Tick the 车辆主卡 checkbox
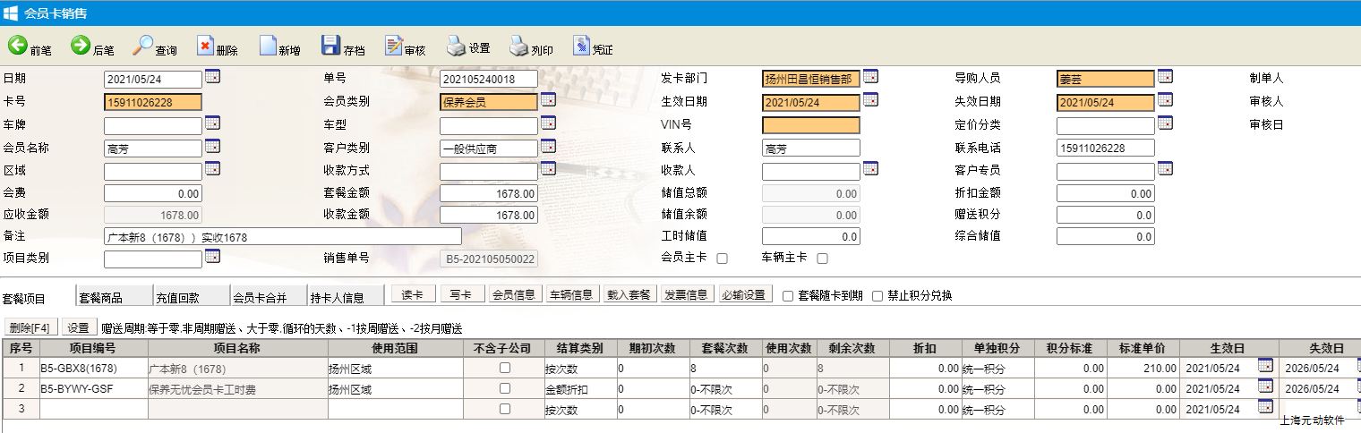 (822, 259)
